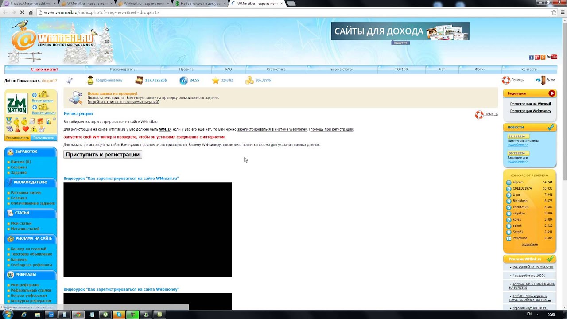Stop page loading with the X button
567x319 pixels.
tap(22, 12)
